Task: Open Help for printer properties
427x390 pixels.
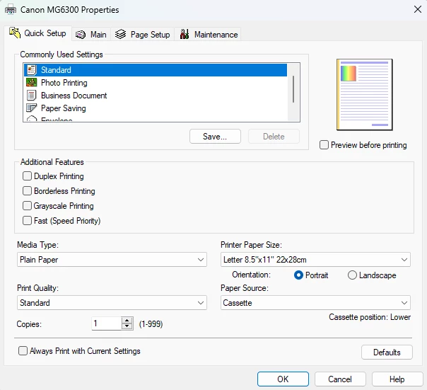Action: 397,379
